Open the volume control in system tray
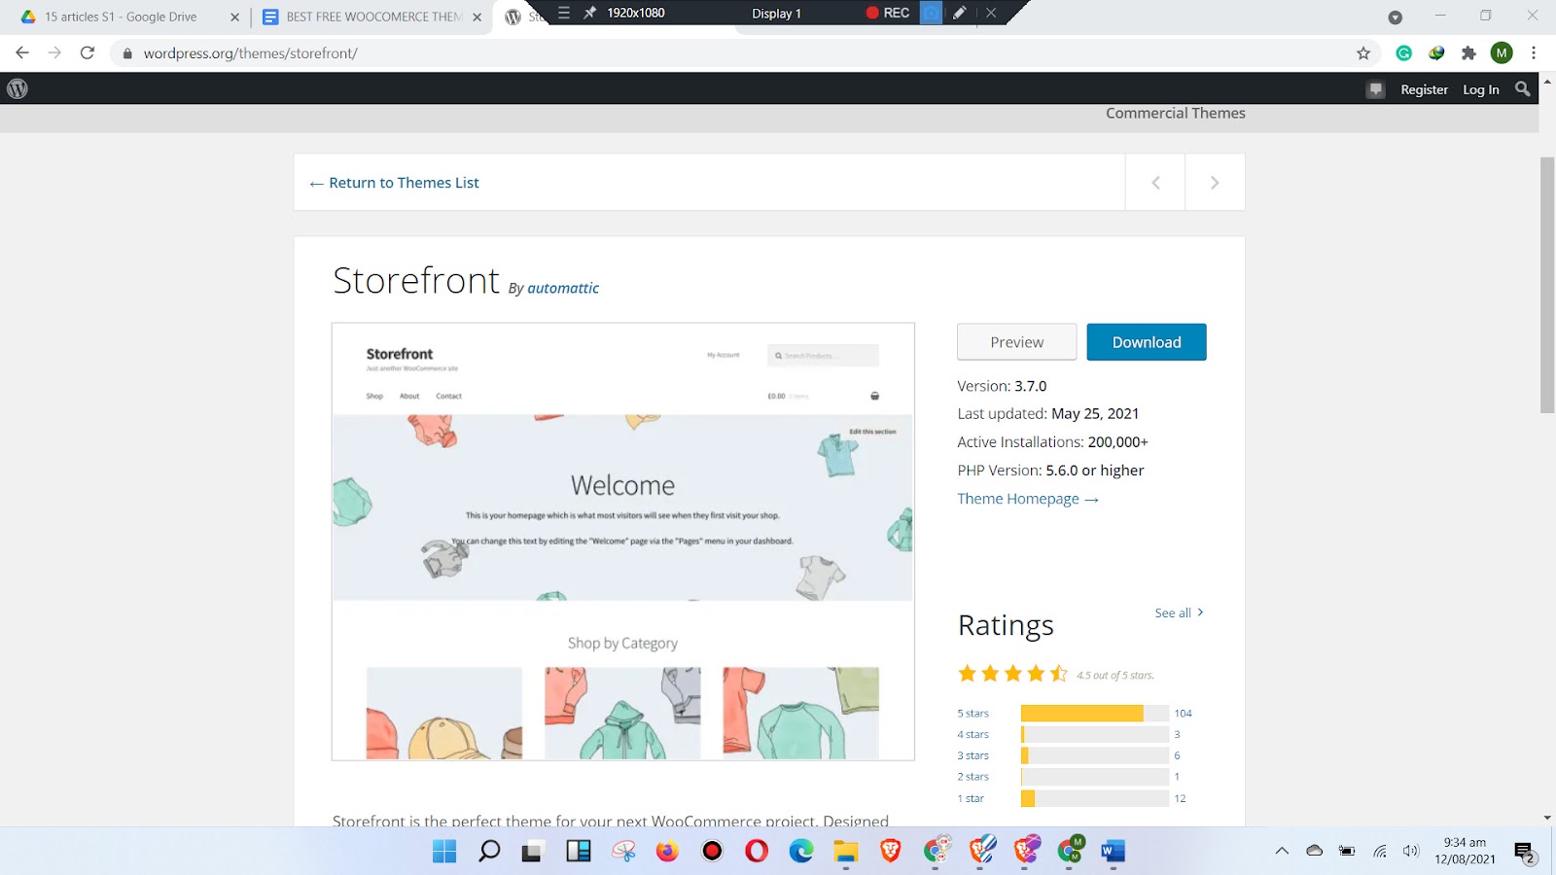Viewport: 1556px width, 875px height. pyautogui.click(x=1411, y=851)
